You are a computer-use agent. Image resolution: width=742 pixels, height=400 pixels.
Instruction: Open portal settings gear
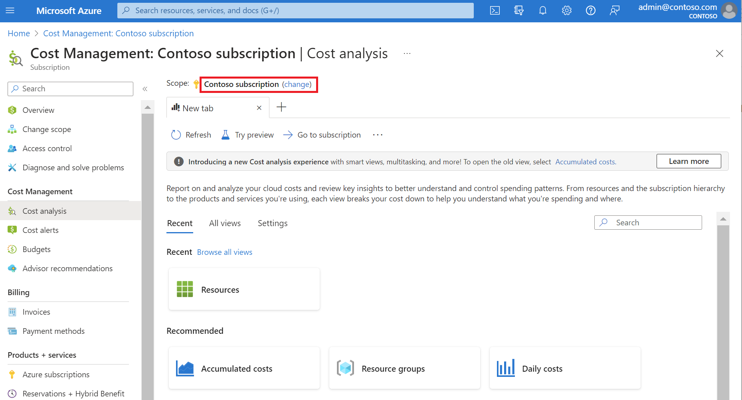tap(567, 11)
